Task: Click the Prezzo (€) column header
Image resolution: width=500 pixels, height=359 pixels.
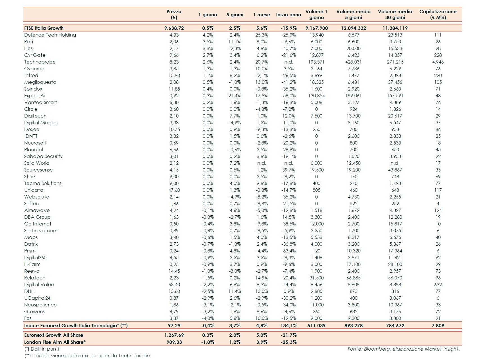Action: tap(174, 14)
